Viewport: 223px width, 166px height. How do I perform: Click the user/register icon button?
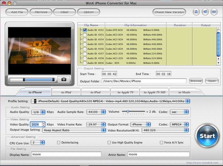pos(196,12)
